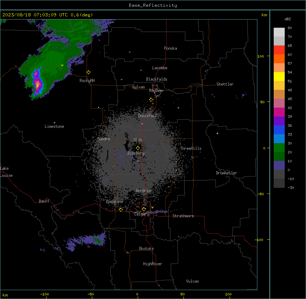306x299 pixels.
Task: Select the Banff label
Action: point(44,201)
